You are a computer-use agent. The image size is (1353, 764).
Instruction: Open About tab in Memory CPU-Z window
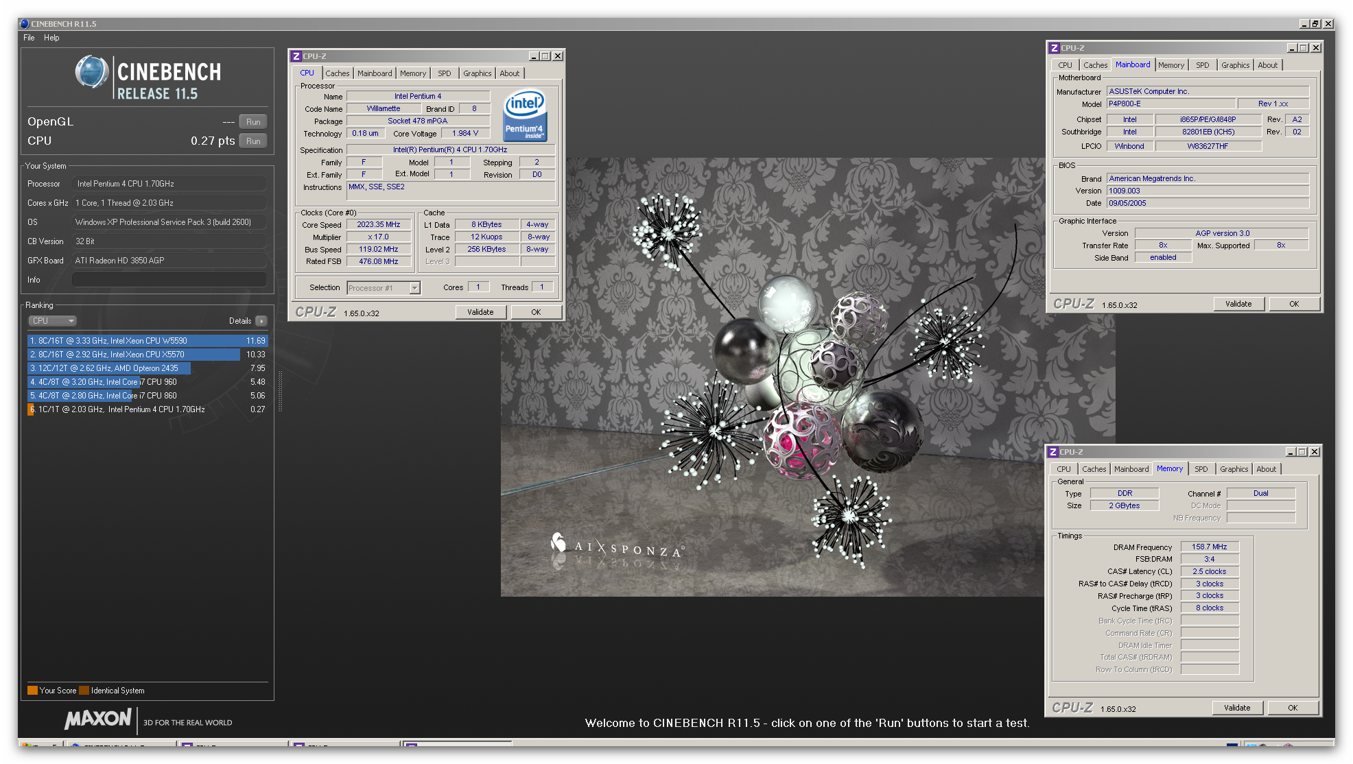tap(1266, 469)
